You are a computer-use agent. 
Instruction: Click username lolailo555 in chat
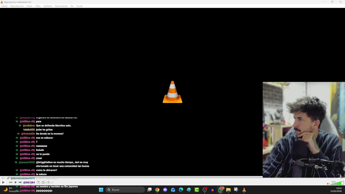pos(29,130)
